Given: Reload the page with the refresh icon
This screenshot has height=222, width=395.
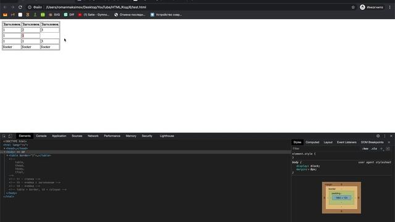Looking at the screenshot, I should pos(20,7).
